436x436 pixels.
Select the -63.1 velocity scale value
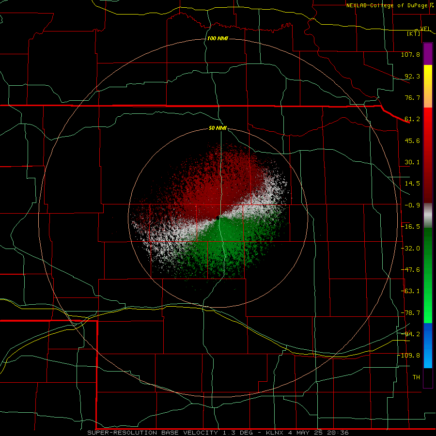tap(410, 291)
